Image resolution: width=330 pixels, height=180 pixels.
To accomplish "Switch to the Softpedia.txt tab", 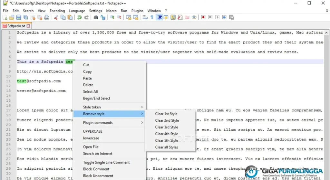I will [x=16, y=26].
